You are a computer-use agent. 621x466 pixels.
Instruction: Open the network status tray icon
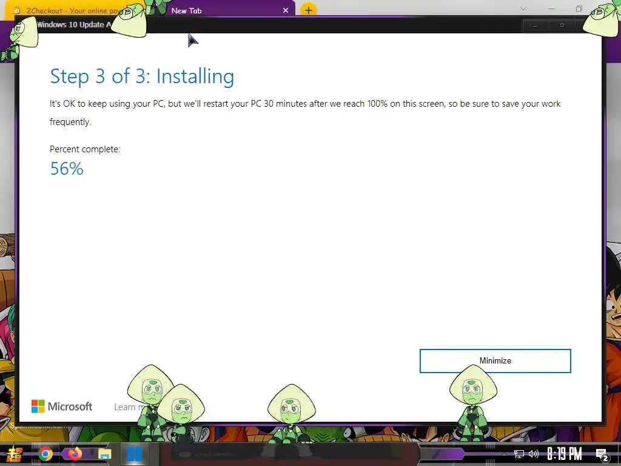(x=519, y=454)
